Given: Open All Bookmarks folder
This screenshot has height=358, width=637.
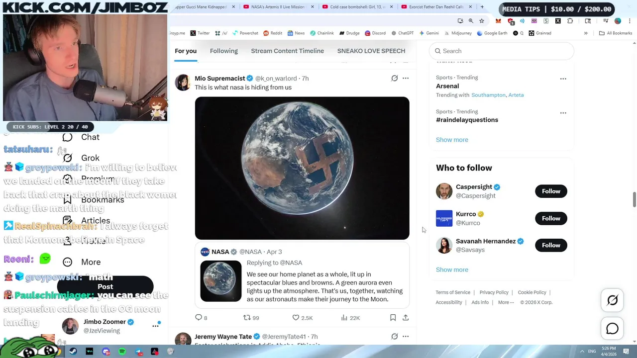Looking at the screenshot, I should point(616,33).
